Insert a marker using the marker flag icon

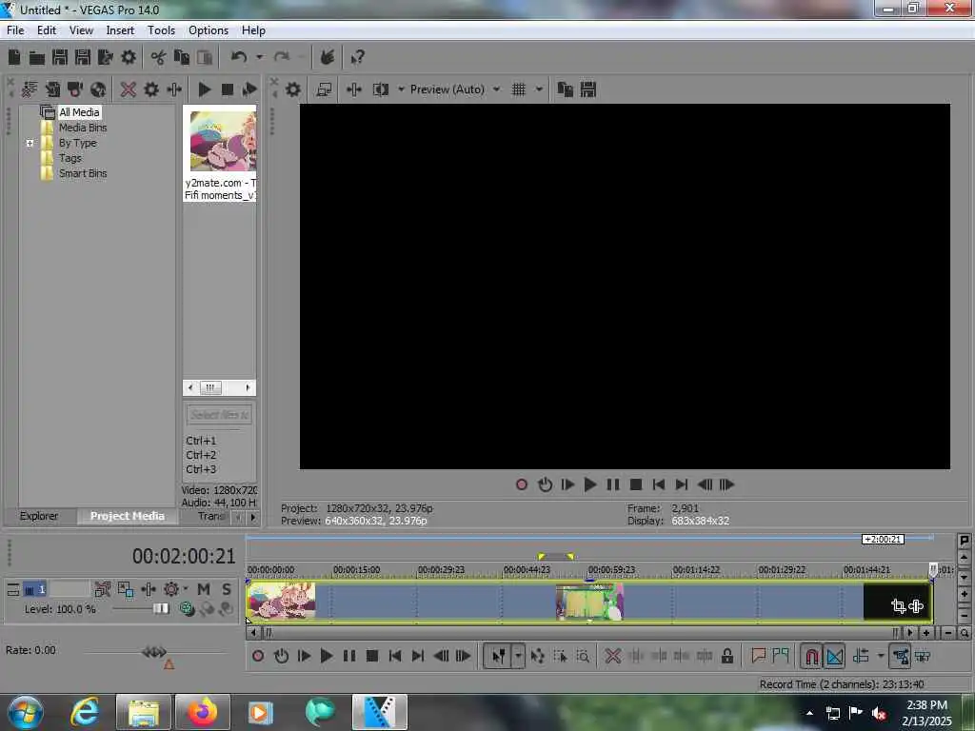(x=758, y=656)
